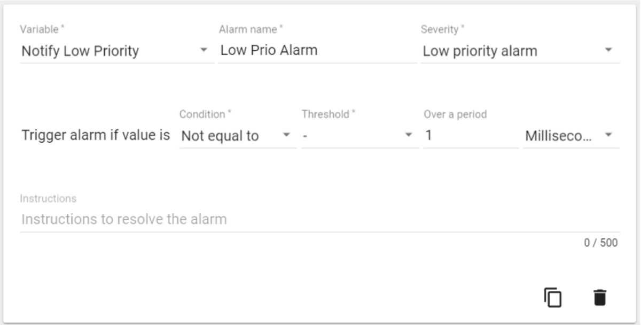
Task: Click the Threshold dash value
Action: pyautogui.click(x=305, y=136)
